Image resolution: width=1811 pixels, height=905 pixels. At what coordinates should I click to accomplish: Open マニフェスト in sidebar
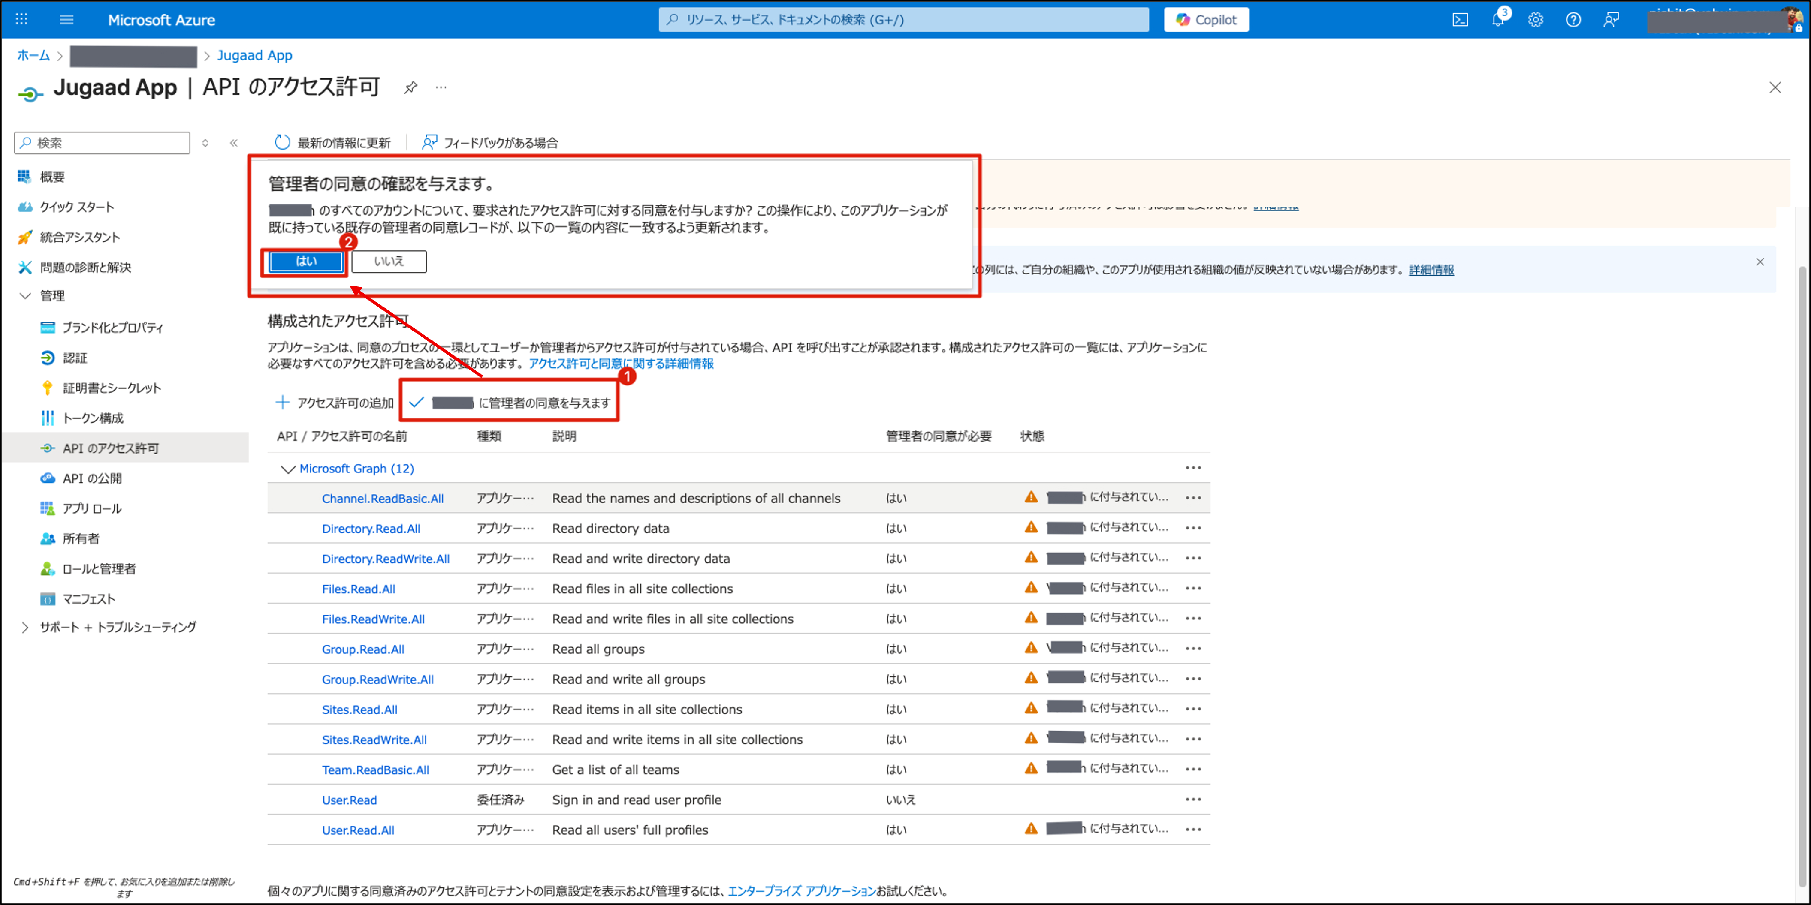coord(89,599)
